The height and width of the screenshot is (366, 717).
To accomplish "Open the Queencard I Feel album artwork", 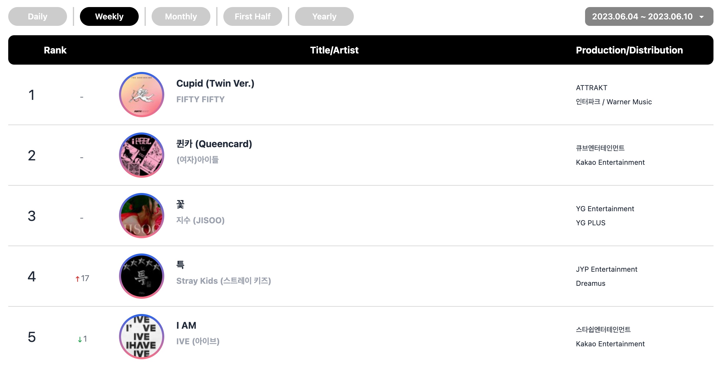I will (x=142, y=155).
